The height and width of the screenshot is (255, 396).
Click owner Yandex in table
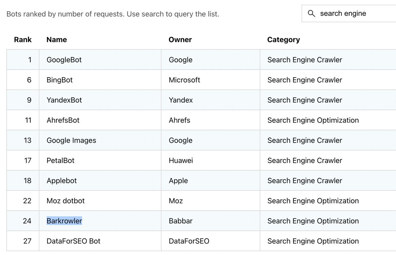pos(181,100)
